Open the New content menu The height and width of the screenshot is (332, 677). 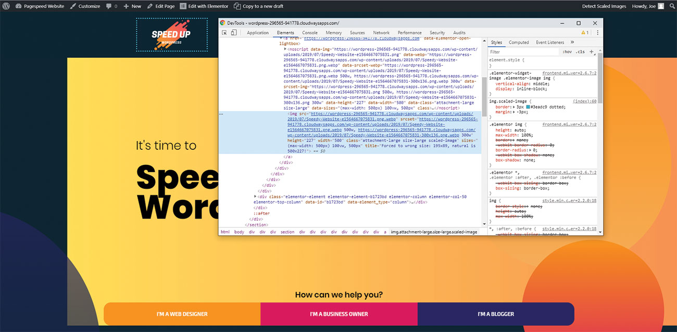tap(132, 6)
